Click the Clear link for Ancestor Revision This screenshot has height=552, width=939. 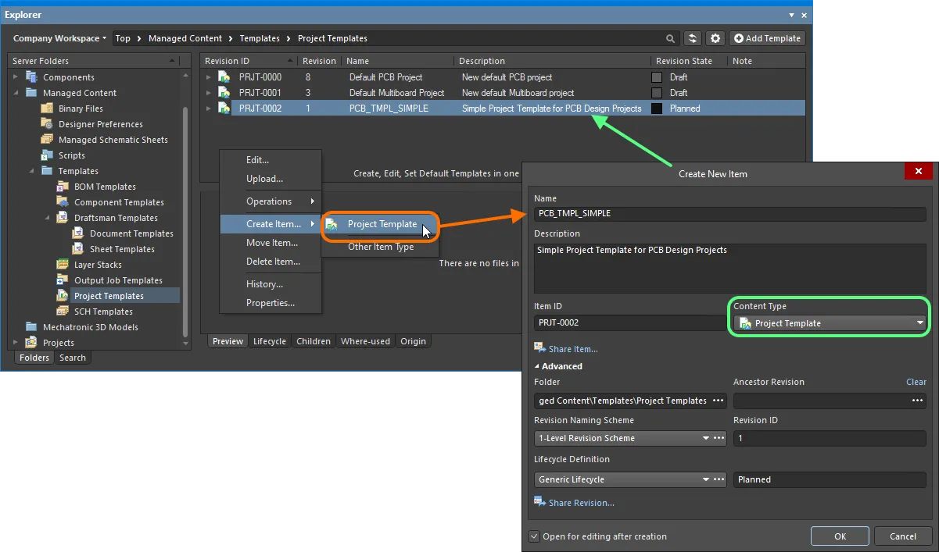[916, 382]
